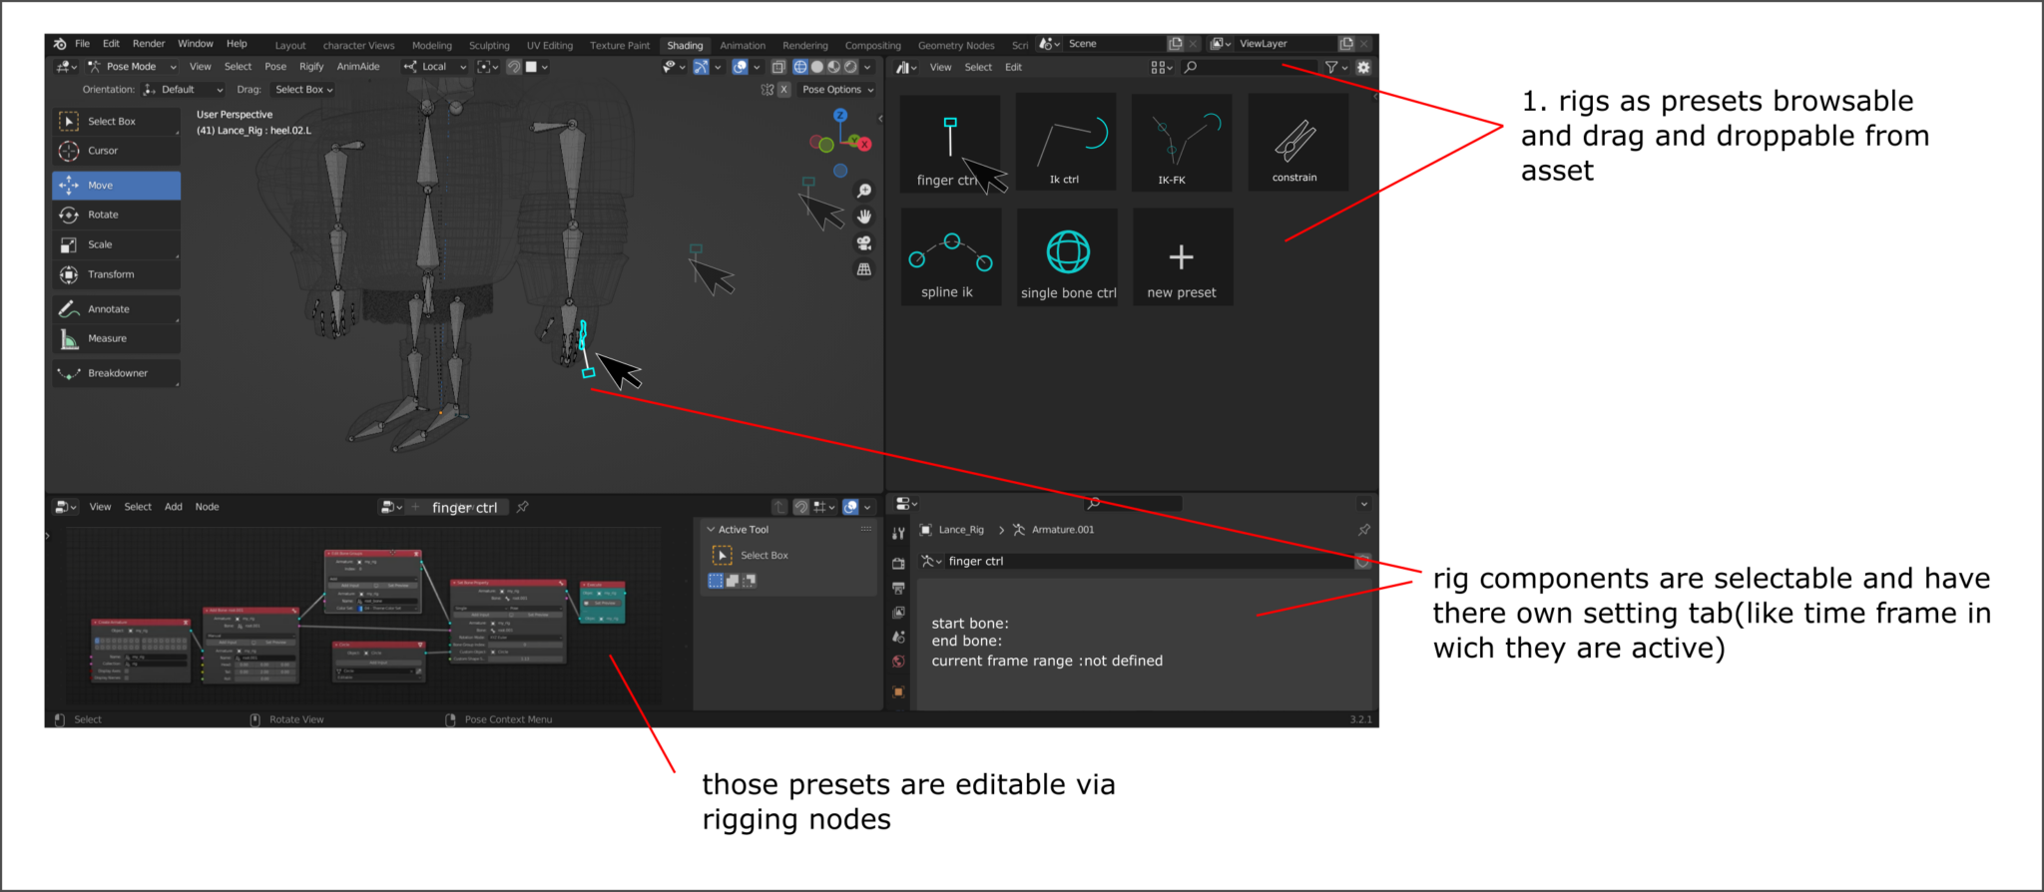Switch perspective/orthographic grid icon

(864, 269)
